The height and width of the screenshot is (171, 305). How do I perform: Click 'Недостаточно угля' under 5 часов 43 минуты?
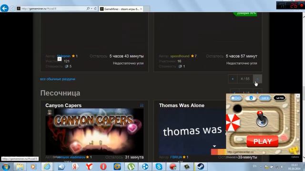point(128,63)
